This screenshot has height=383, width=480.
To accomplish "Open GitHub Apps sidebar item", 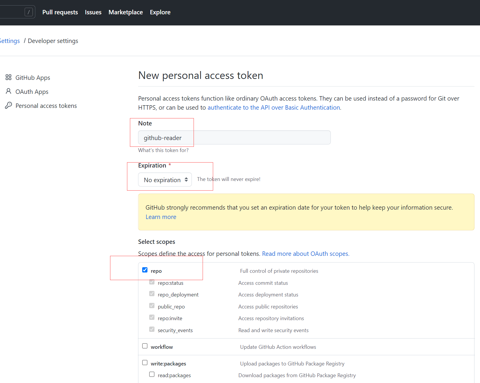I will click(33, 77).
